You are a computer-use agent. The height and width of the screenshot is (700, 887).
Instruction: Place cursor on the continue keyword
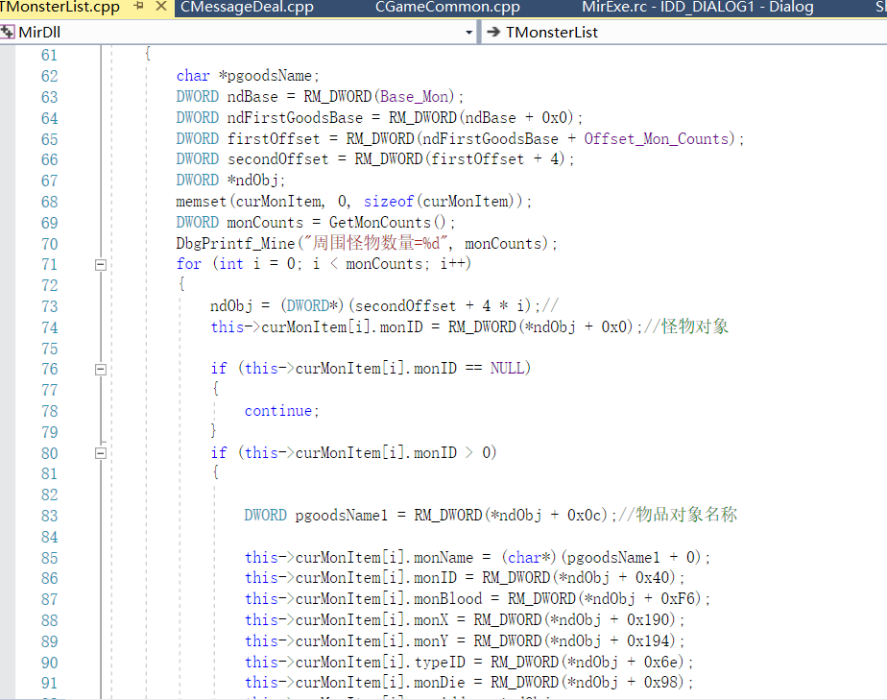click(278, 411)
